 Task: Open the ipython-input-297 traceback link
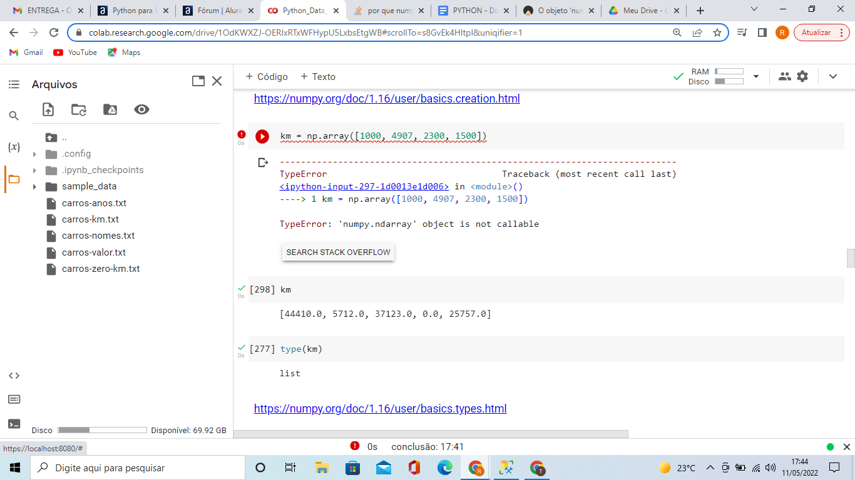[x=364, y=186]
